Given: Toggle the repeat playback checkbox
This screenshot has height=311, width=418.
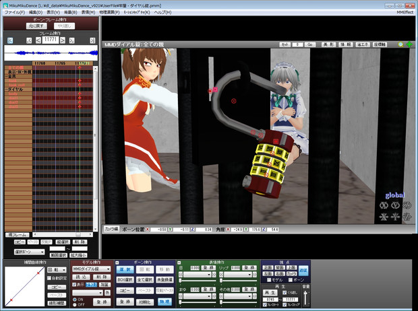Looking at the screenshot, I should [285, 293].
